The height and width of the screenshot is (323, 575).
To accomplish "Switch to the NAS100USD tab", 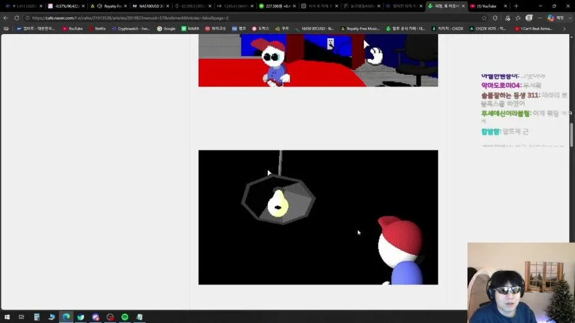I will [150, 6].
